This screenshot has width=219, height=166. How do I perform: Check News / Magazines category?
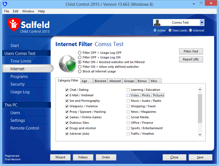[x=128, y=112]
